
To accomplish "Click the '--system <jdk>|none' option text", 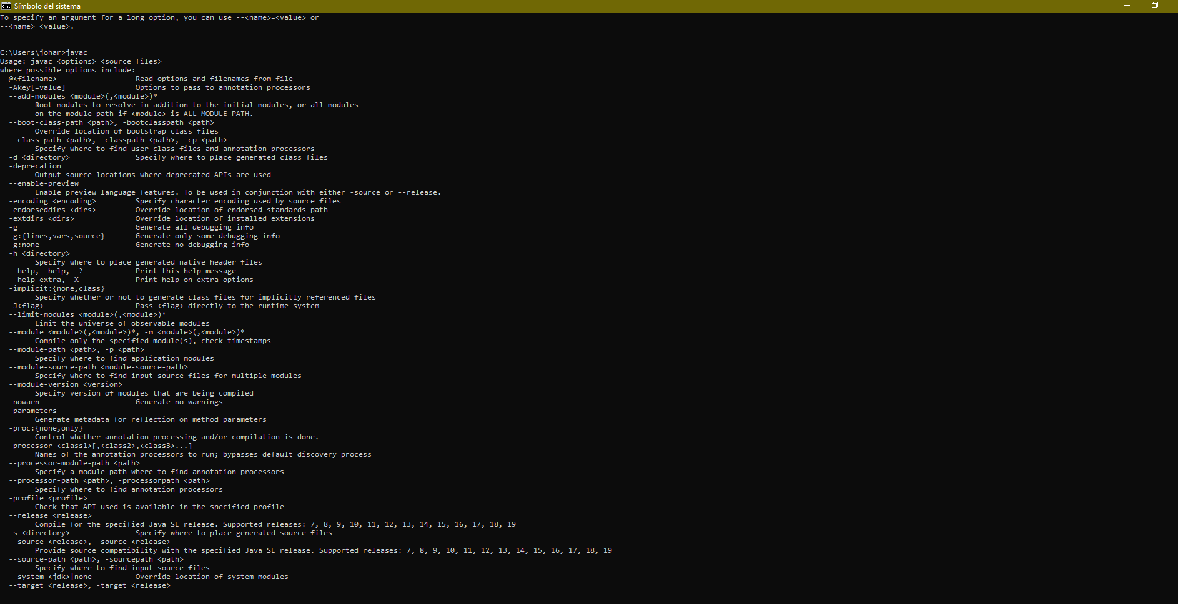I will (x=50, y=577).
